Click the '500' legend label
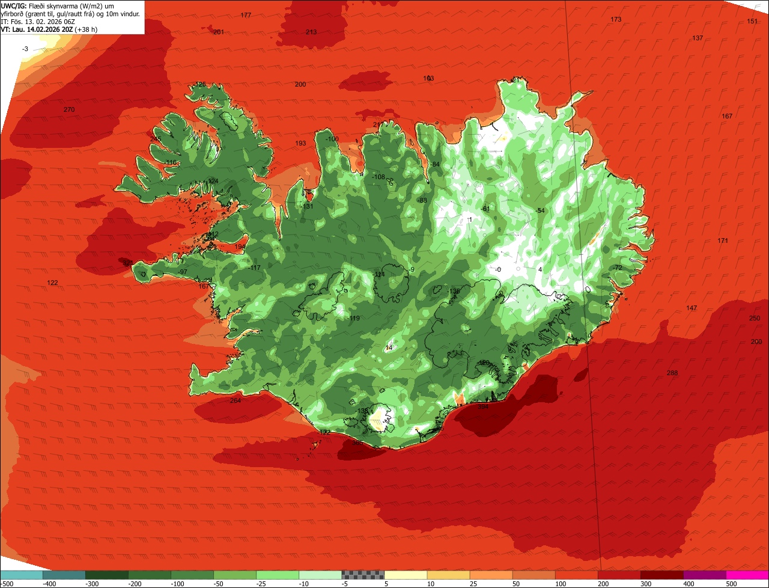This screenshot has width=769, height=588. click(731, 584)
